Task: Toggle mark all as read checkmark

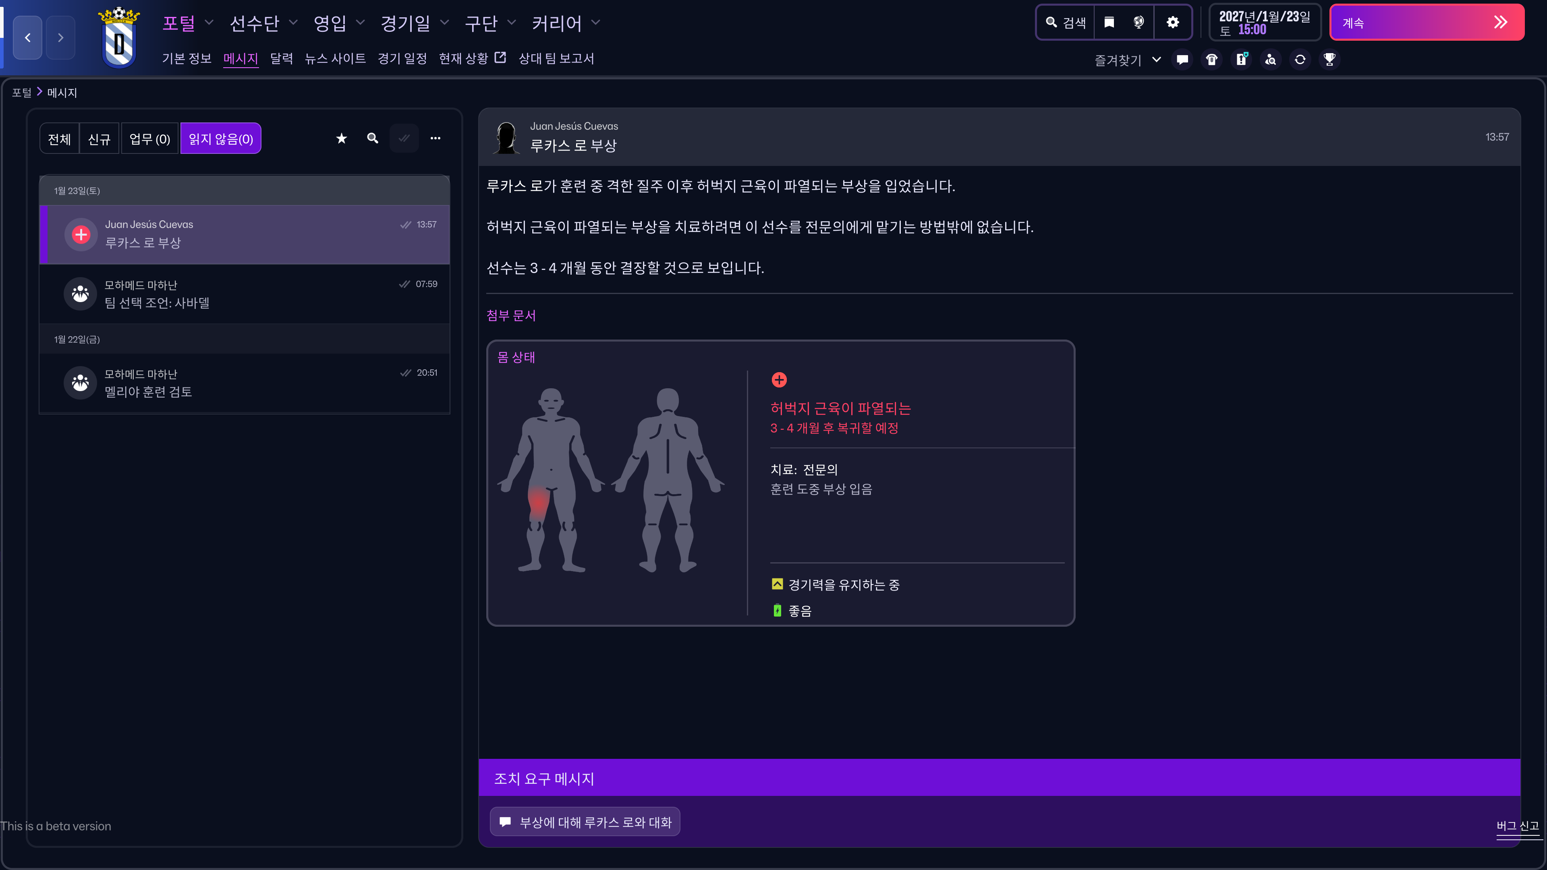Action: coord(404,139)
